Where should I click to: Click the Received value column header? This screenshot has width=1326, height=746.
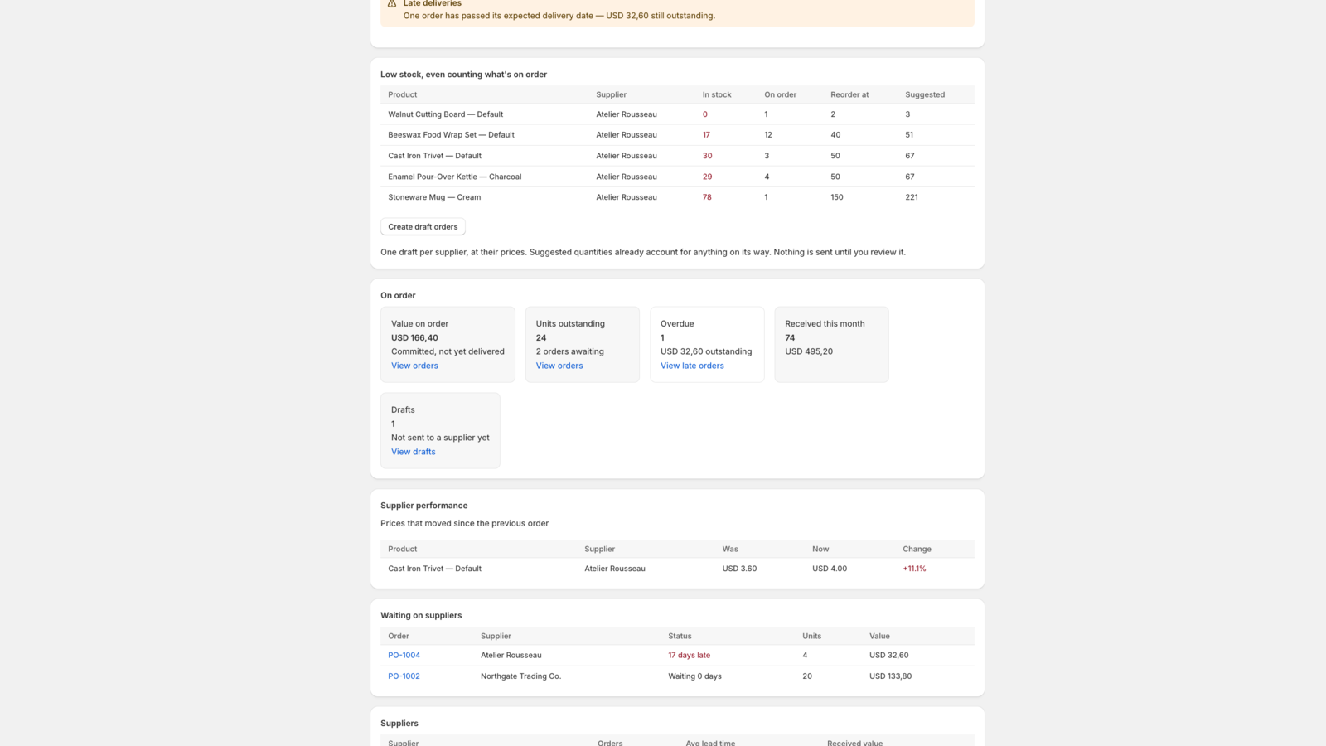click(854, 743)
